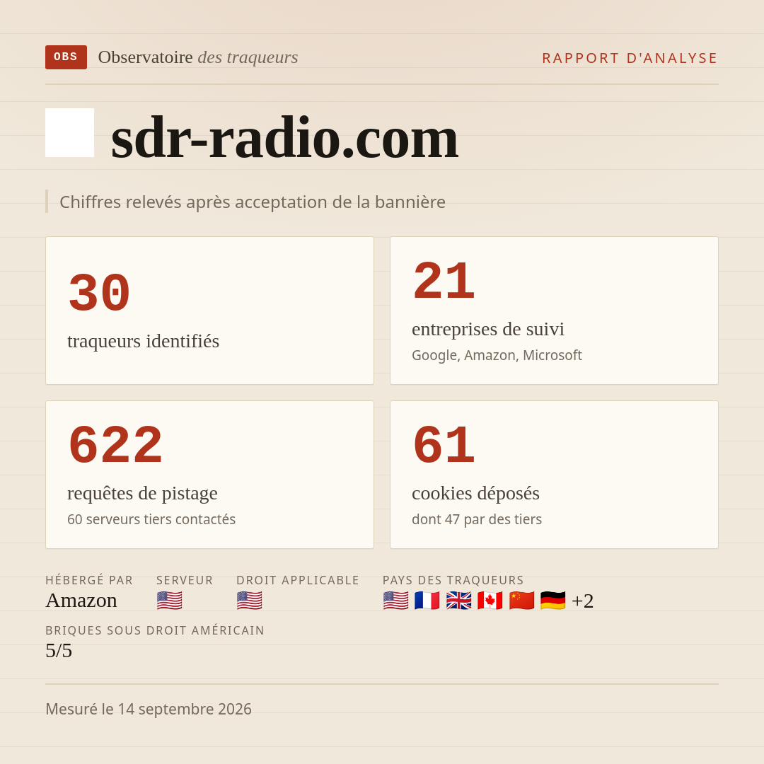Click the Pays des traqueurs label
Image resolution: width=764 pixels, height=764 pixels.
click(x=453, y=580)
